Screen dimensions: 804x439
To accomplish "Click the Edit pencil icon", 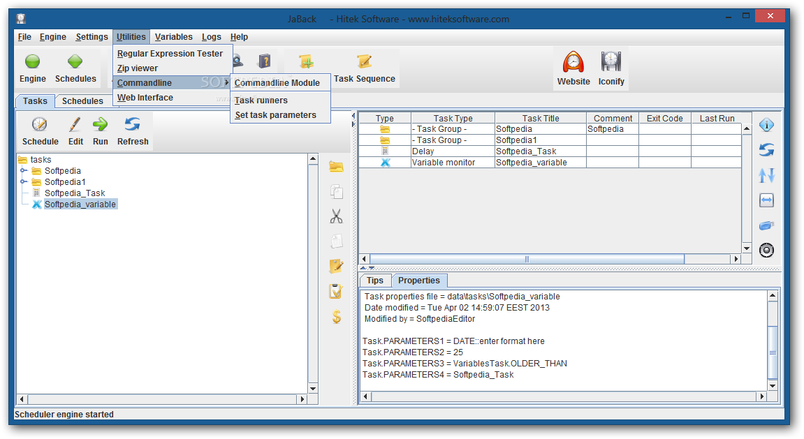I will [75, 124].
